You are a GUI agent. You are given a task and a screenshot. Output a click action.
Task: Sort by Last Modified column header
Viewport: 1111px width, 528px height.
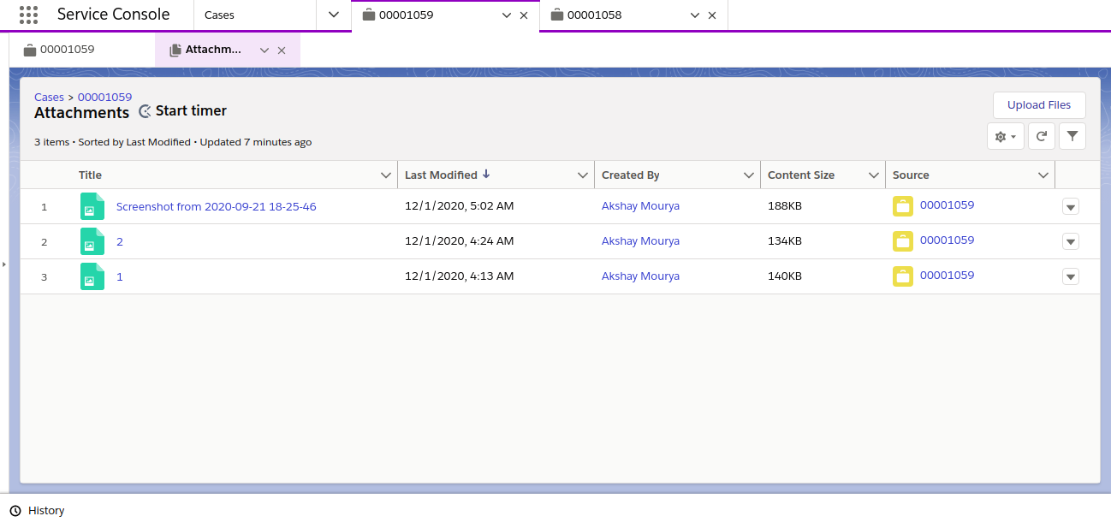coord(441,175)
